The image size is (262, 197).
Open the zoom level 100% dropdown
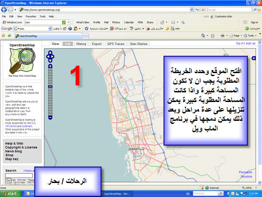[x=256, y=188]
